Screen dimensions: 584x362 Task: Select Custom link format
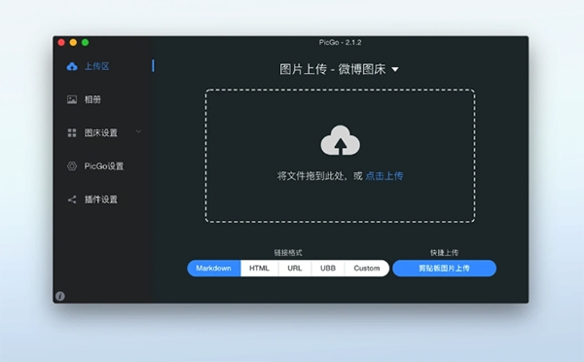click(367, 269)
